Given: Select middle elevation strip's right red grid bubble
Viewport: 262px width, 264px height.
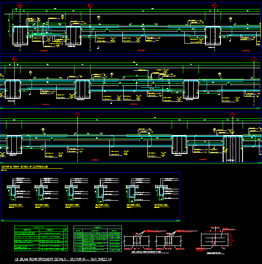Looking at the screenshot, I should [x=254, y=59].
